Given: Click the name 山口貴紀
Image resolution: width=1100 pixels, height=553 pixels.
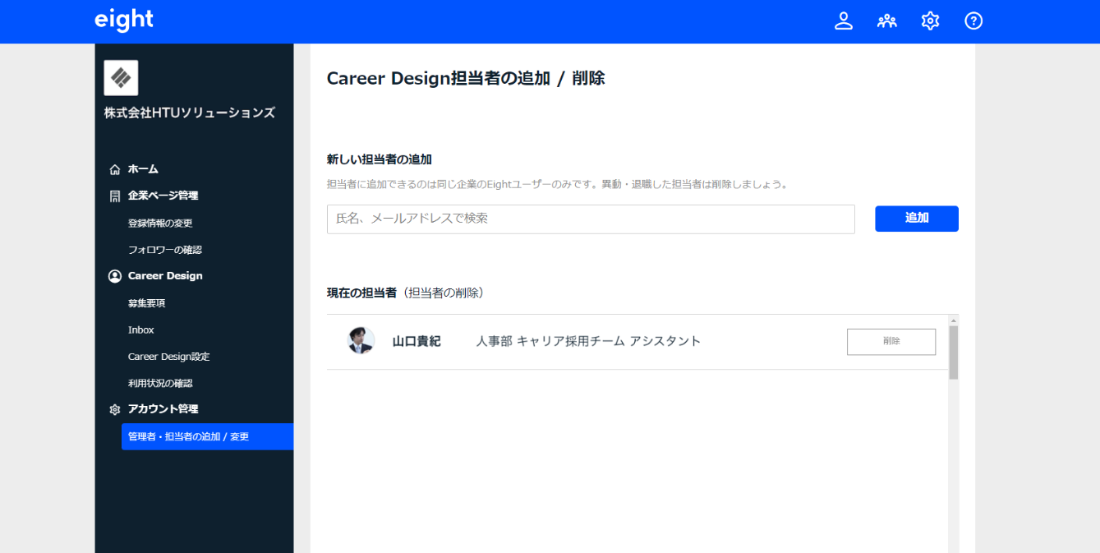Looking at the screenshot, I should pos(417,341).
